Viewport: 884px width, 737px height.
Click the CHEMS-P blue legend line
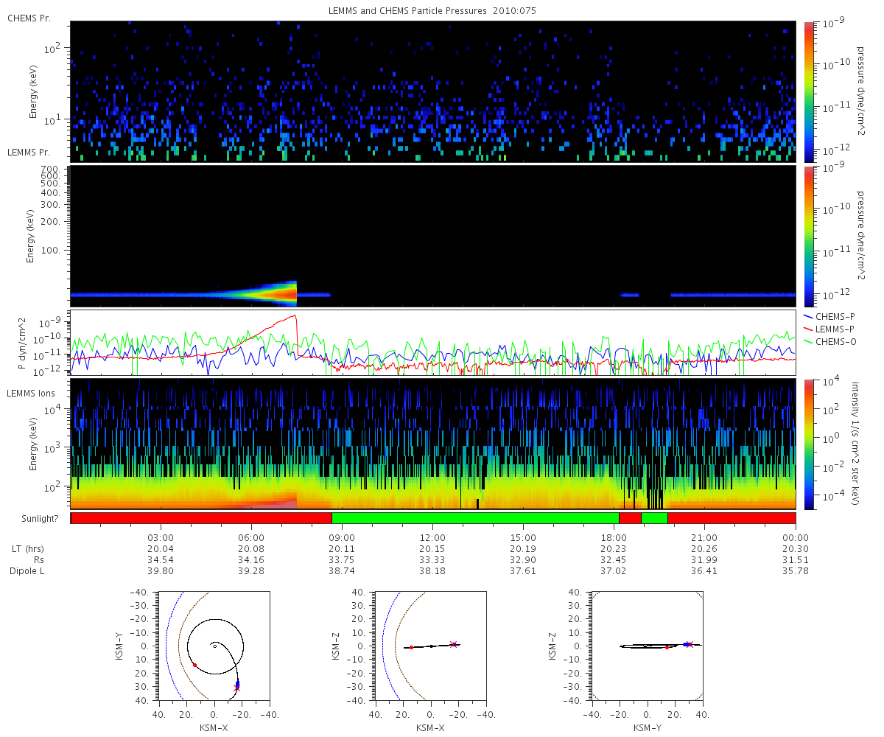point(809,315)
